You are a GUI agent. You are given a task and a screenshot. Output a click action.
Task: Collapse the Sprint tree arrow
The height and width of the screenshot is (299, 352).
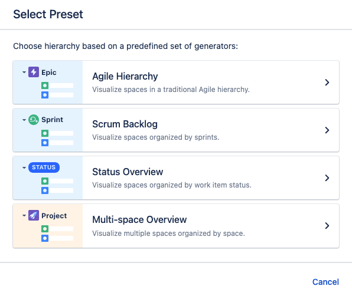click(24, 120)
